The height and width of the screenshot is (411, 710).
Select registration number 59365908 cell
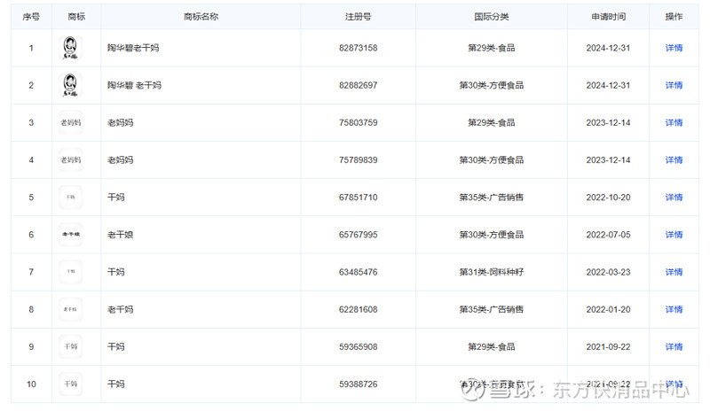(358, 347)
